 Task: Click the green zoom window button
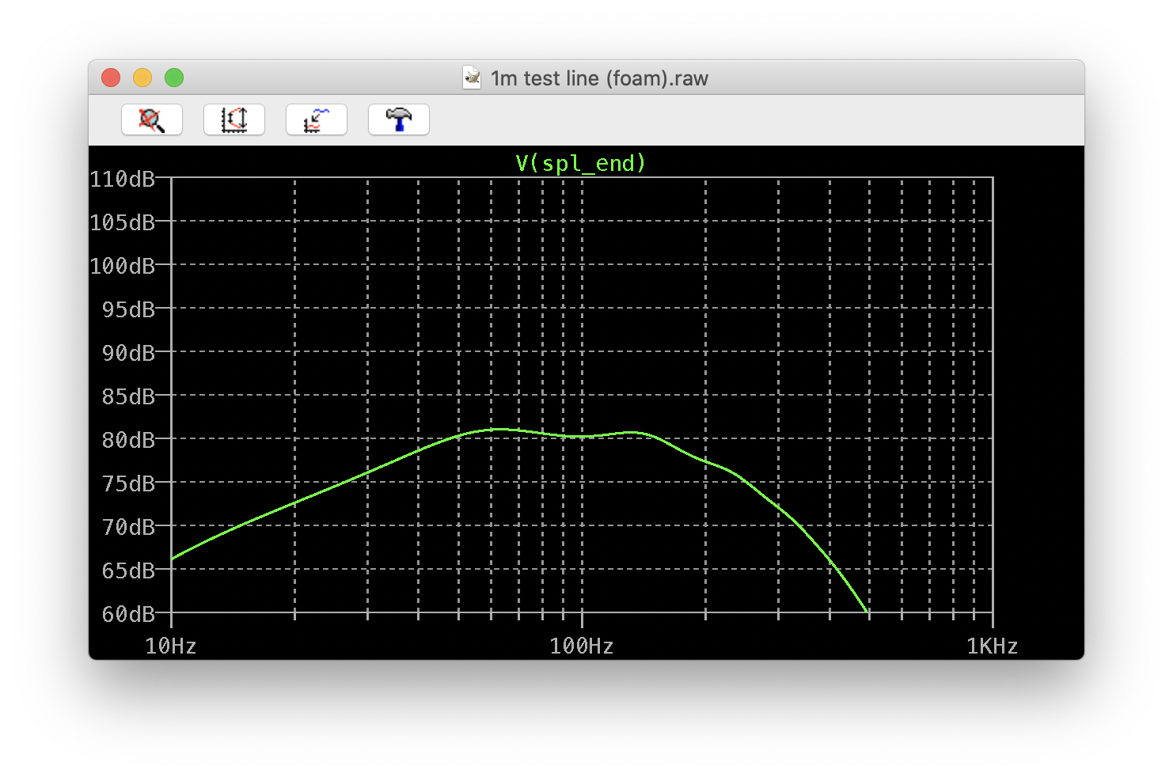[x=174, y=78]
